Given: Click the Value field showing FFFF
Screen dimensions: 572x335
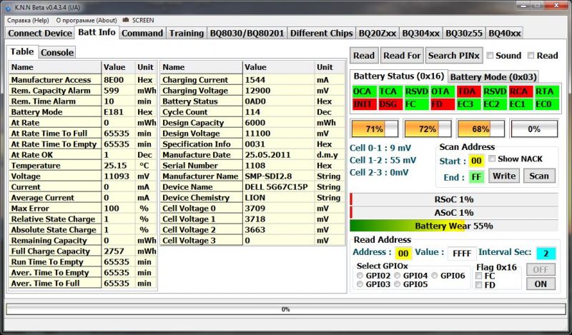Looking at the screenshot, I should pyautogui.click(x=462, y=254).
